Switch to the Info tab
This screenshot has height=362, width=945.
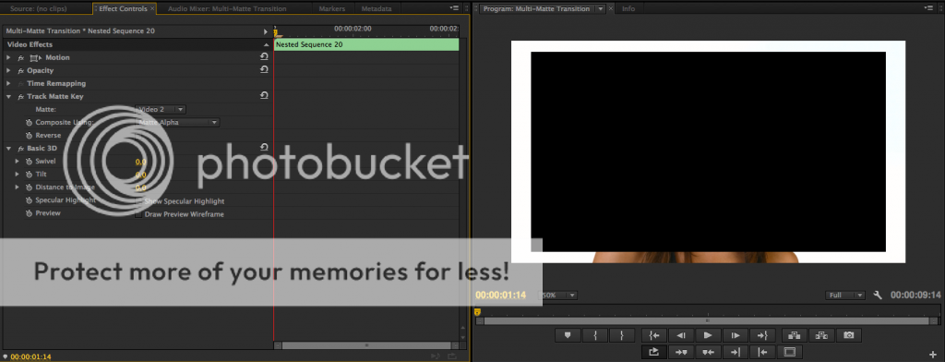click(x=628, y=9)
